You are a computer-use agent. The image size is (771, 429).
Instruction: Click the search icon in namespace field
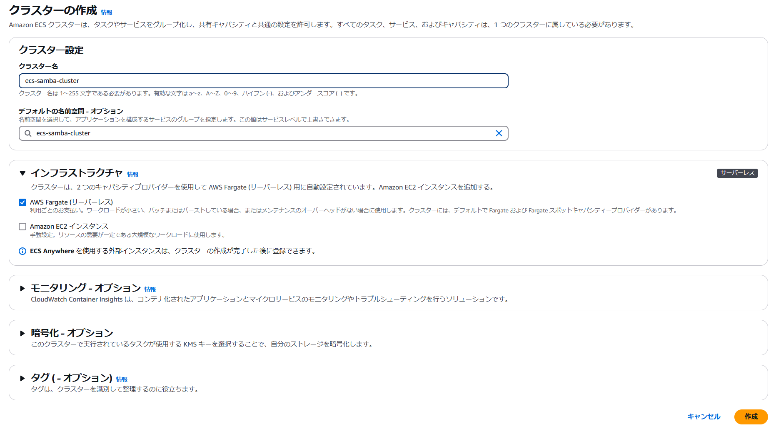click(28, 133)
